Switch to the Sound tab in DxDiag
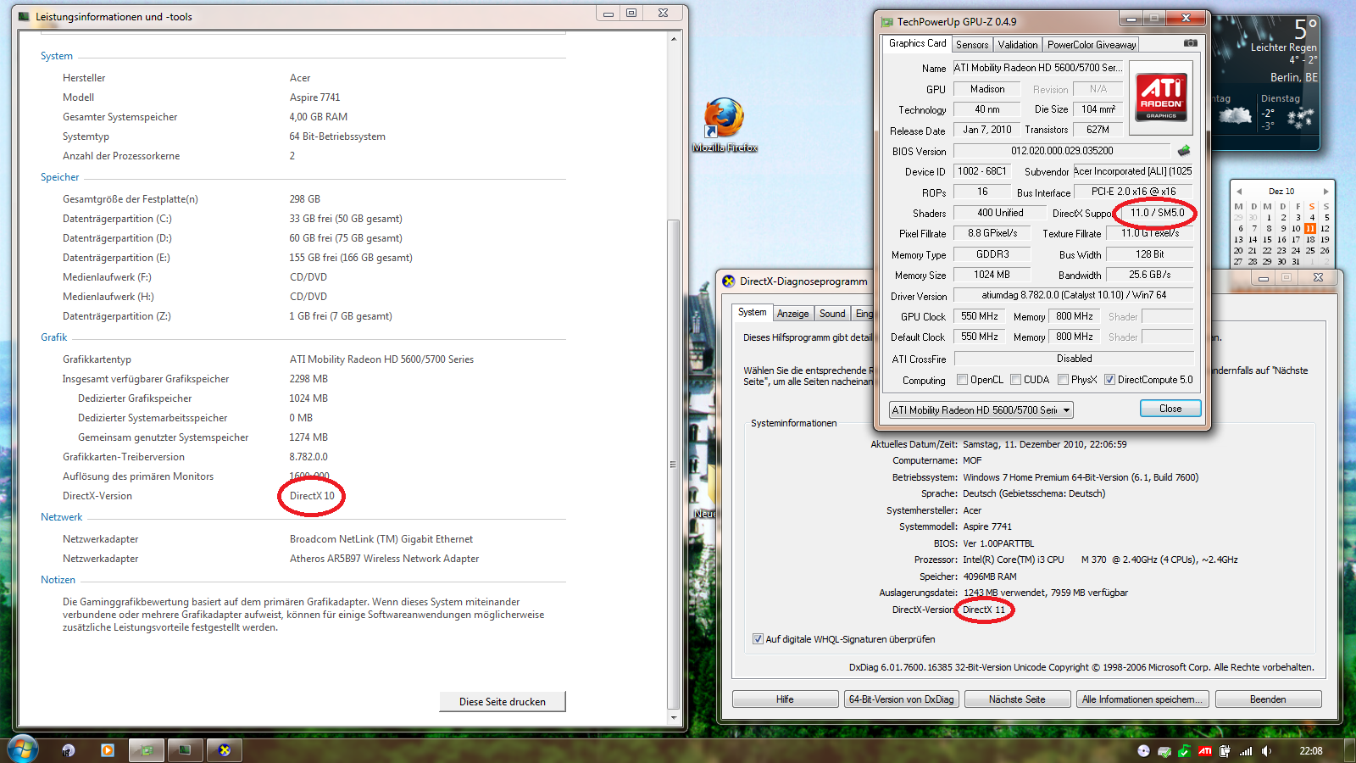Image resolution: width=1356 pixels, height=763 pixels. pos(832,314)
